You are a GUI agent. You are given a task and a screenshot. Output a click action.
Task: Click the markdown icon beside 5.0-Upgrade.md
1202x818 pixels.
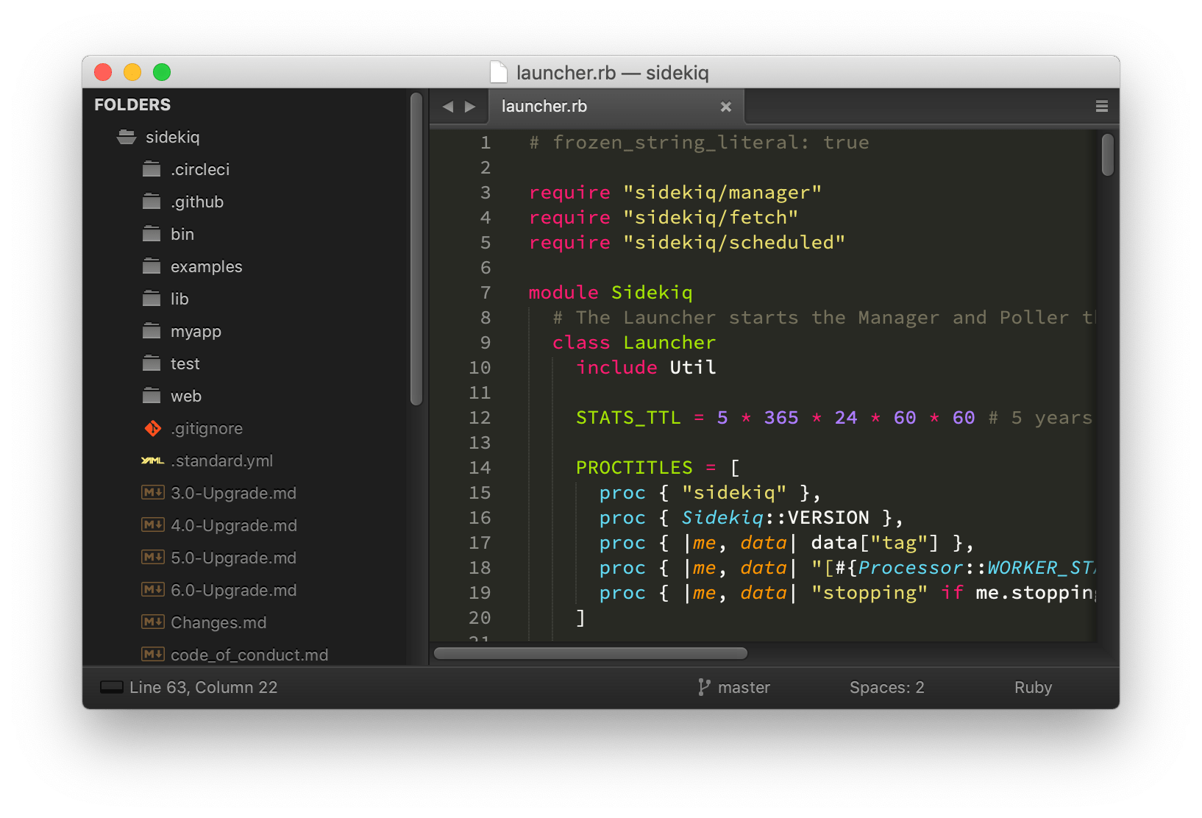pyautogui.click(x=152, y=558)
